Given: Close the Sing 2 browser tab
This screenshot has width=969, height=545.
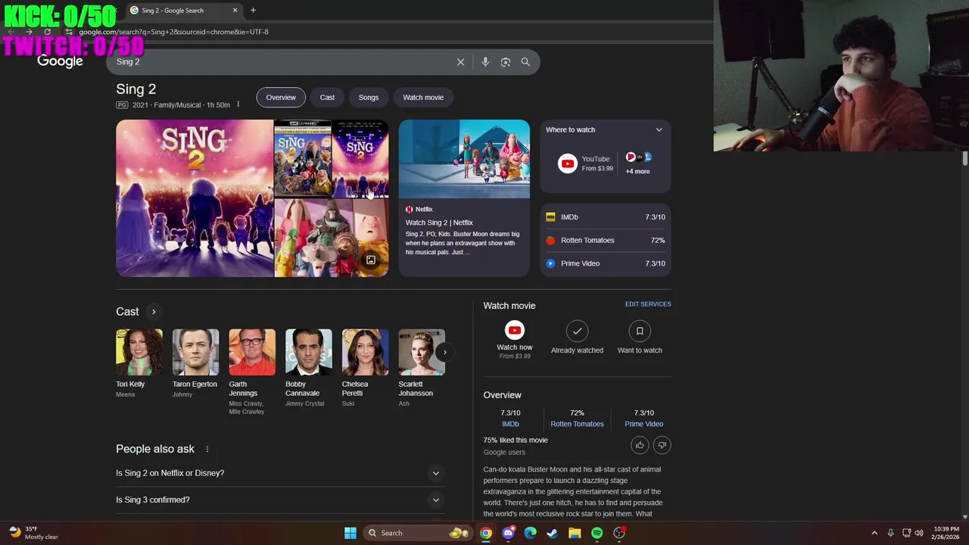Looking at the screenshot, I should pos(235,11).
